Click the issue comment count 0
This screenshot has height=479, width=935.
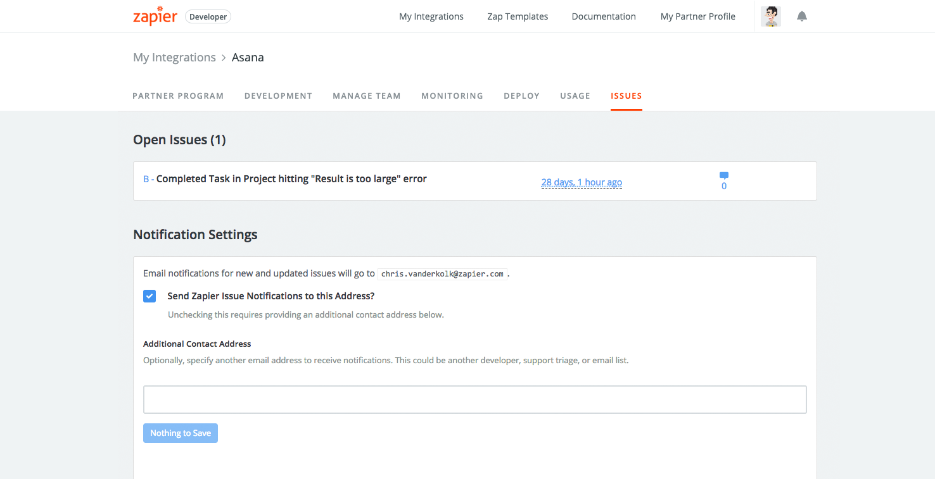(x=724, y=187)
